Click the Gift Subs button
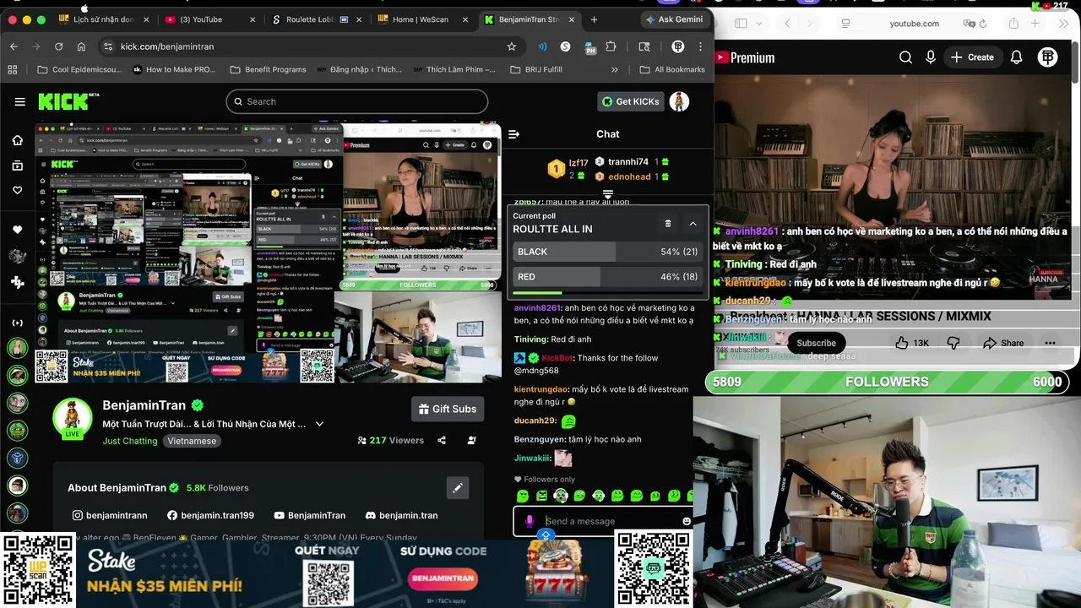 pos(448,409)
